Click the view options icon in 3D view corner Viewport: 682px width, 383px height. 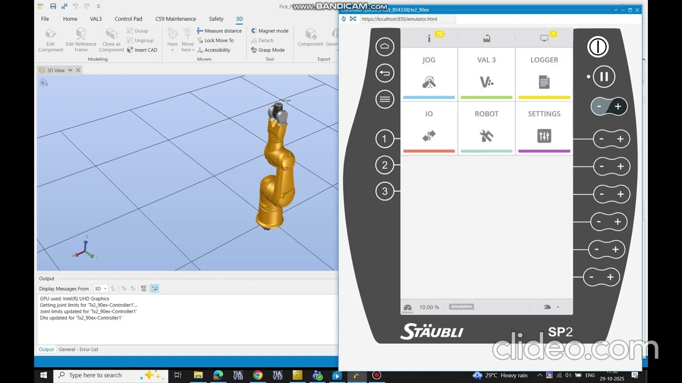(44, 82)
